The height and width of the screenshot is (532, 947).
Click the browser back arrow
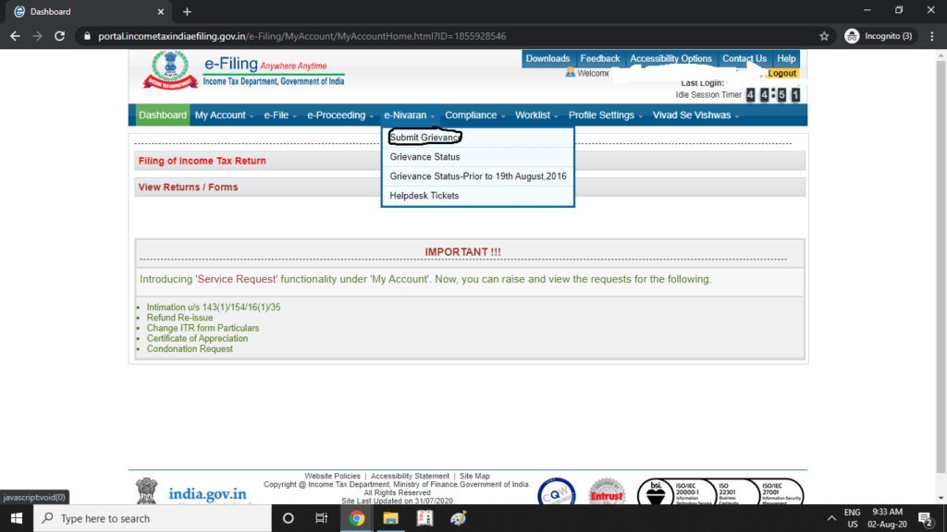(15, 36)
